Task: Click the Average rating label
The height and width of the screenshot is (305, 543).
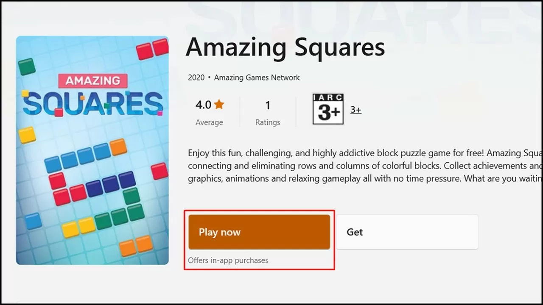Action: 209,122
